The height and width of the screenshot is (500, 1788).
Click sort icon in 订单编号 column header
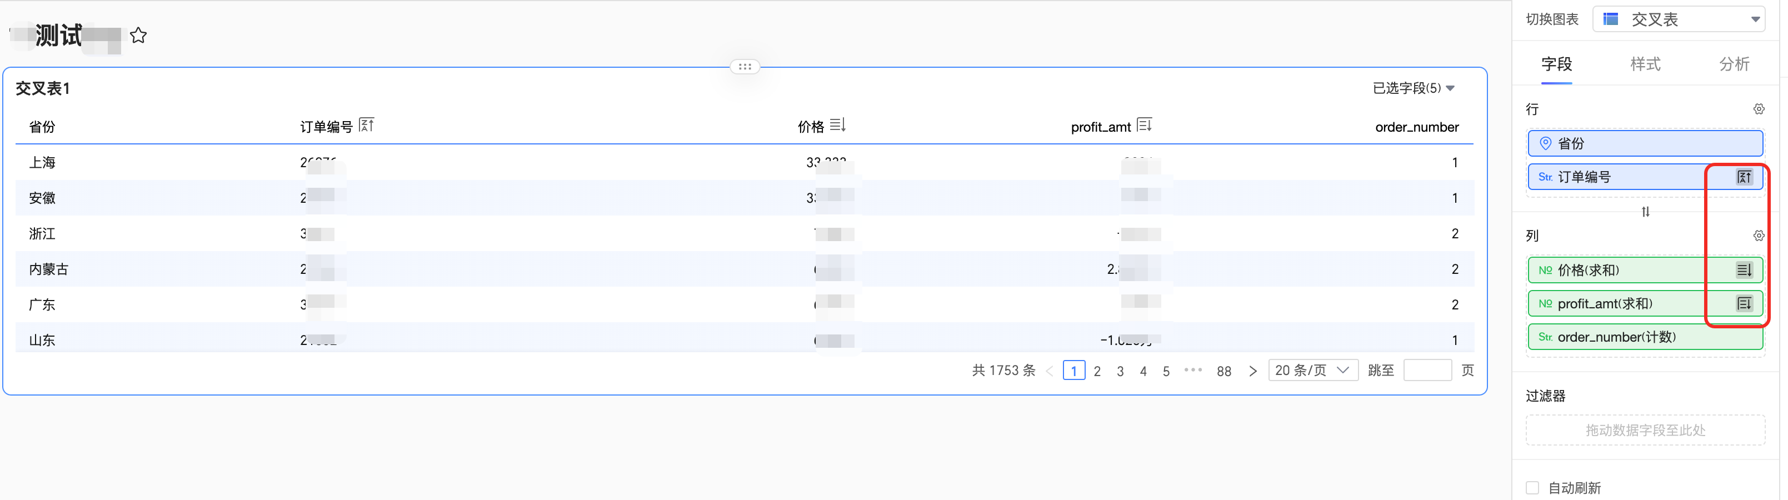tap(367, 125)
